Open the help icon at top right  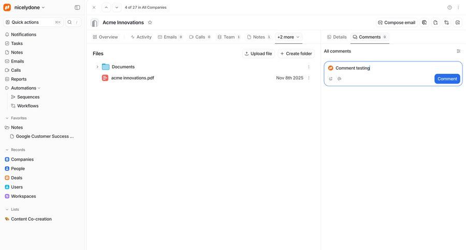pyautogui.click(x=449, y=8)
